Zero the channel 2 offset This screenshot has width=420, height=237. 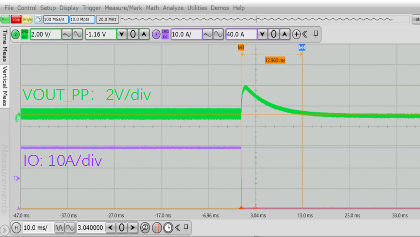pyautogui.click(x=133, y=35)
